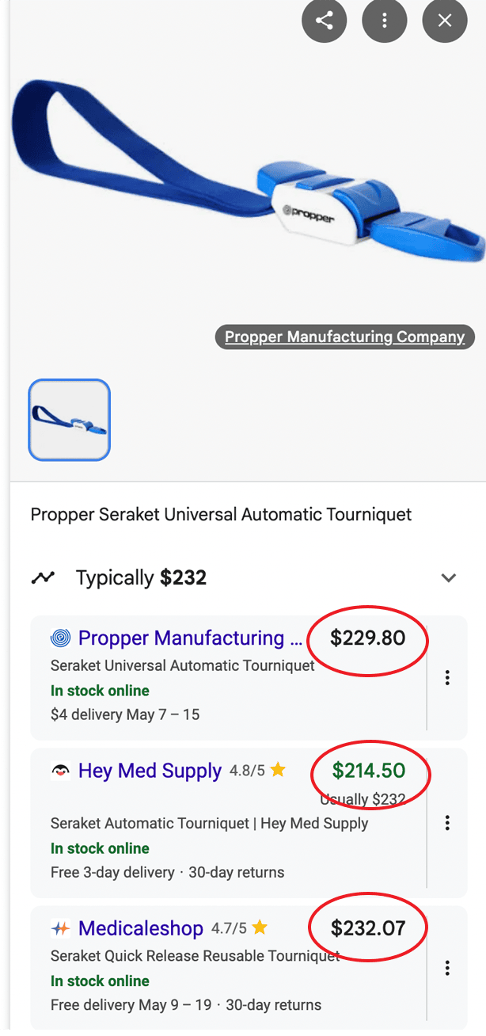Click the Propper Manufacturing store logo

point(61,638)
